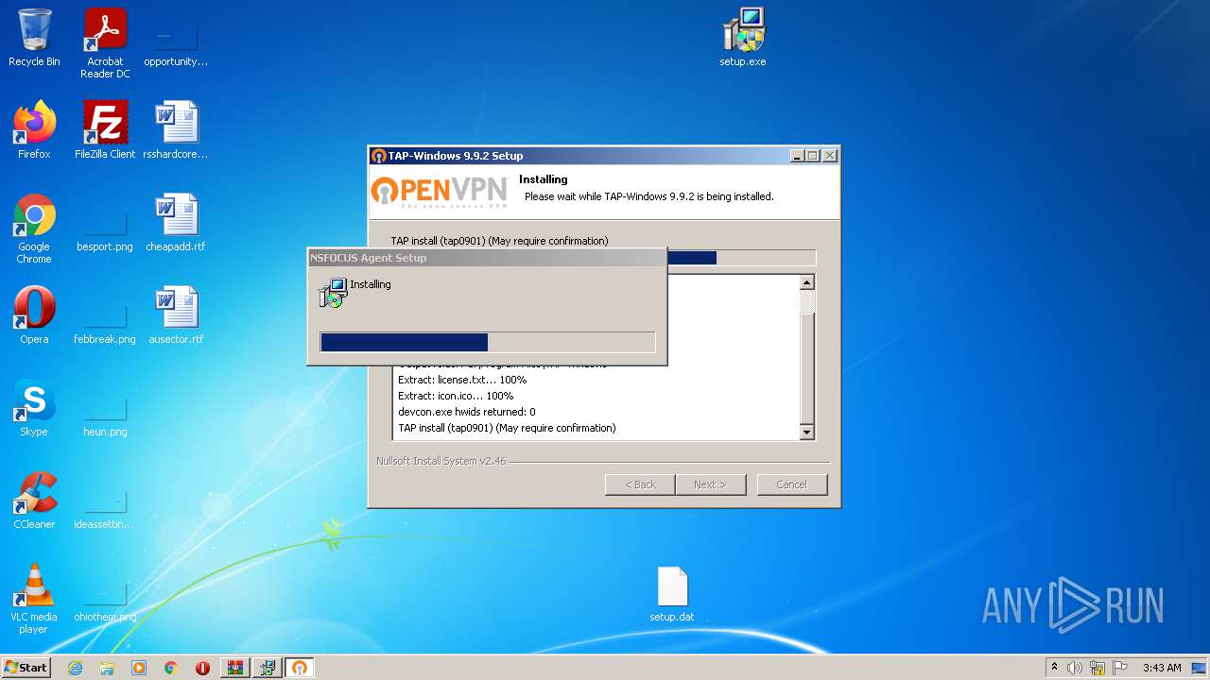Open FileZilla Client shortcut
This screenshot has height=680, width=1210.
point(105,130)
